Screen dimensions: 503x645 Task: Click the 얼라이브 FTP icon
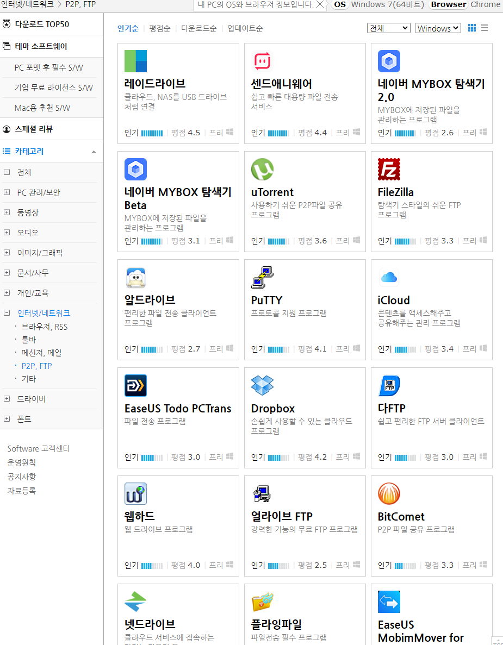pyautogui.click(x=262, y=494)
